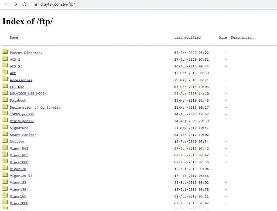
Task: Reload the page with refresh icon
Action: 24,4
